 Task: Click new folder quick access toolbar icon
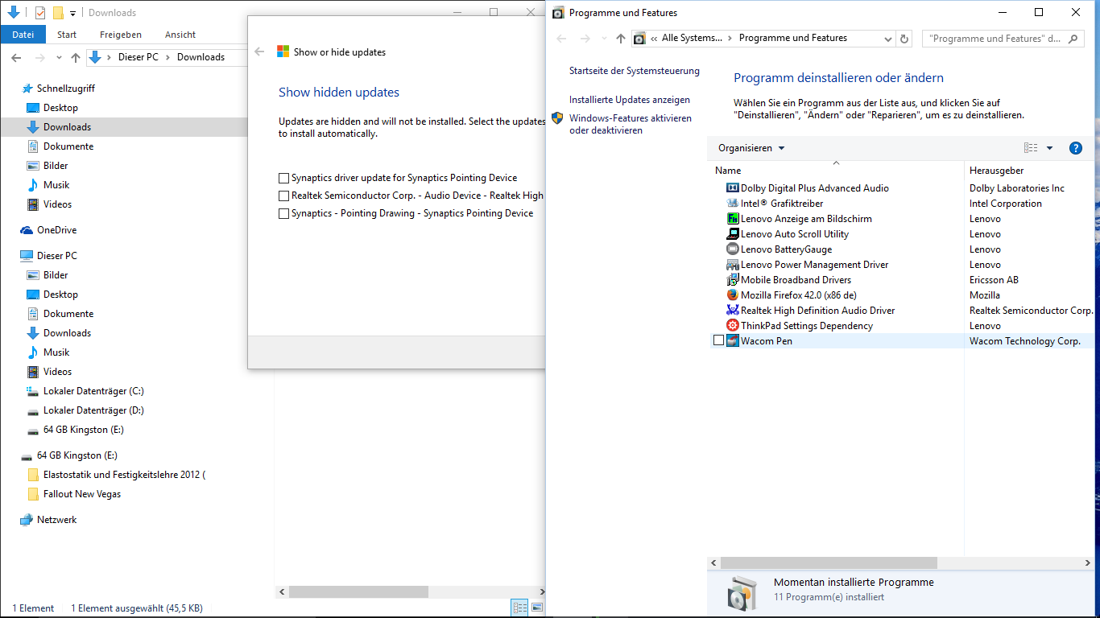(58, 13)
